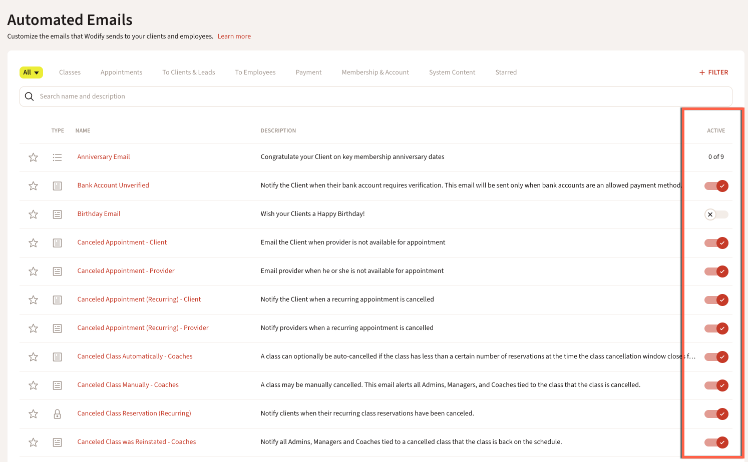Click the ACTIVE column header
748x462 pixels.
point(716,131)
